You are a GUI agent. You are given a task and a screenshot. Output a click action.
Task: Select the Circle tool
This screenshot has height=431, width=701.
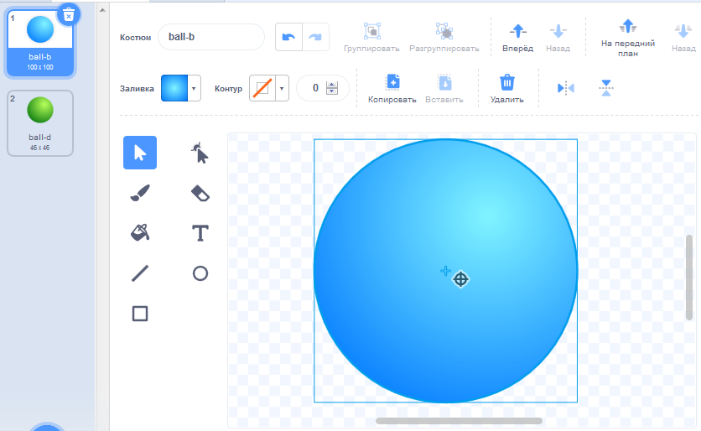(x=200, y=273)
